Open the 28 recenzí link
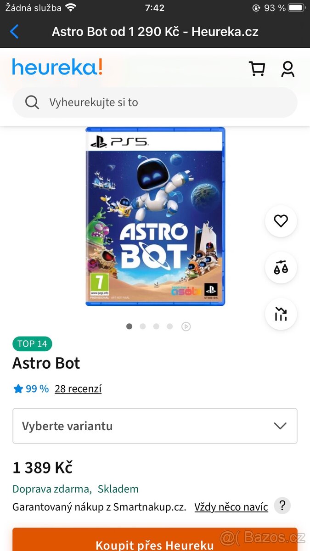 78,389
